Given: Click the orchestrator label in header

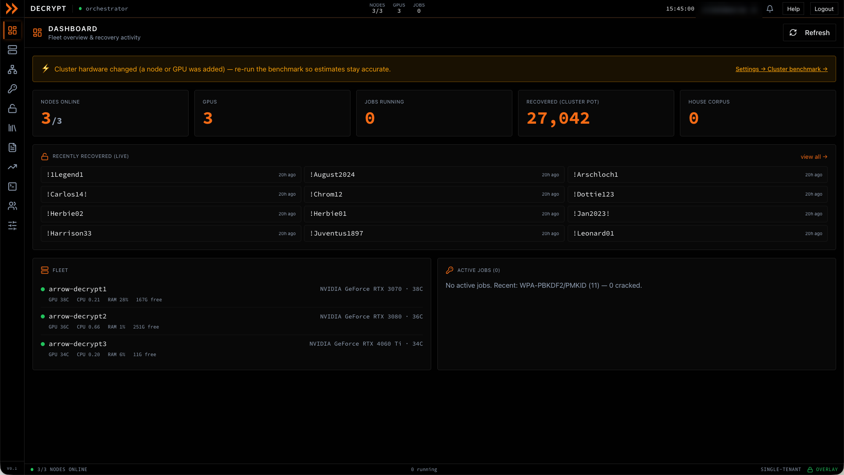Looking at the screenshot, I should click(107, 9).
